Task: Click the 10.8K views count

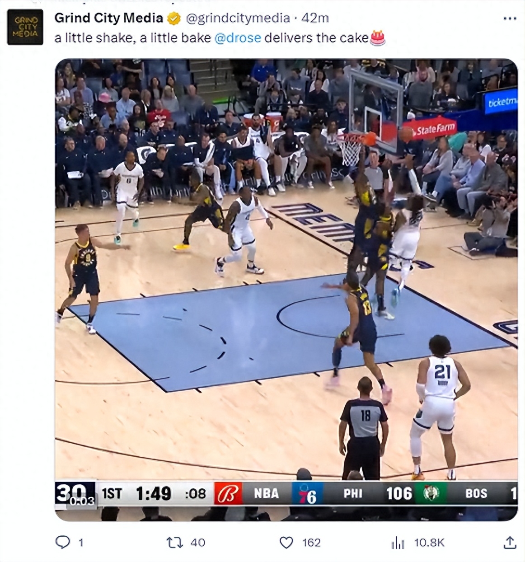Action: 429,542
